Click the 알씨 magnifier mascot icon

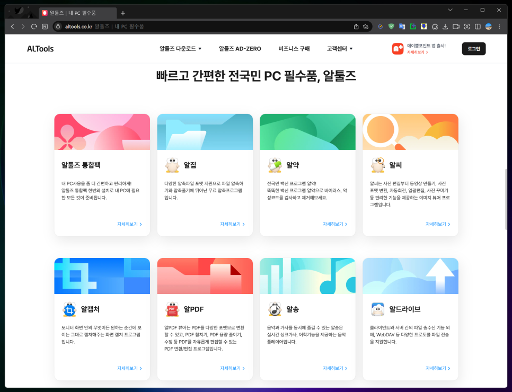pos(378,165)
